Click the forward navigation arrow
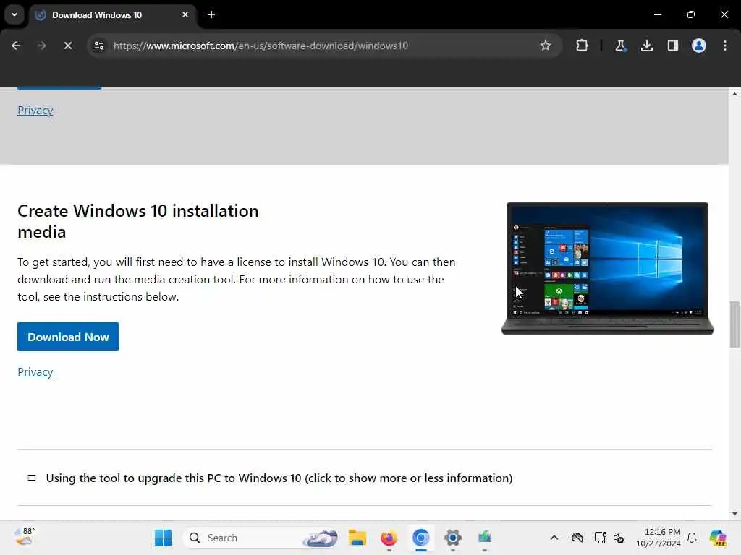Viewport: 741px width, 555px height. [x=41, y=46]
